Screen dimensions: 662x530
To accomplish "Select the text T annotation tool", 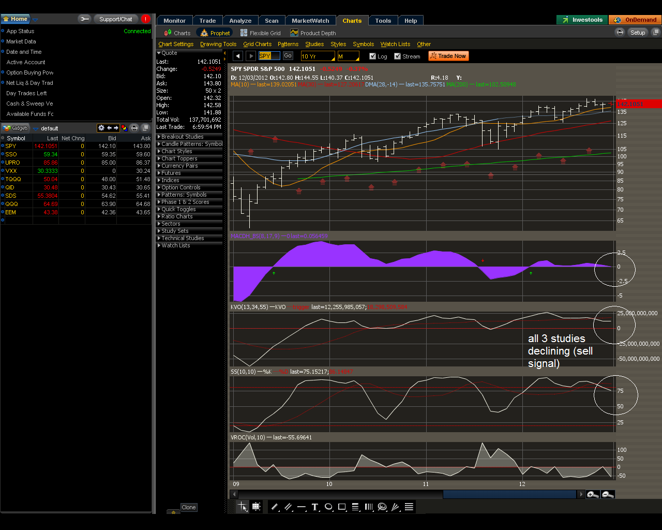I will coord(315,507).
